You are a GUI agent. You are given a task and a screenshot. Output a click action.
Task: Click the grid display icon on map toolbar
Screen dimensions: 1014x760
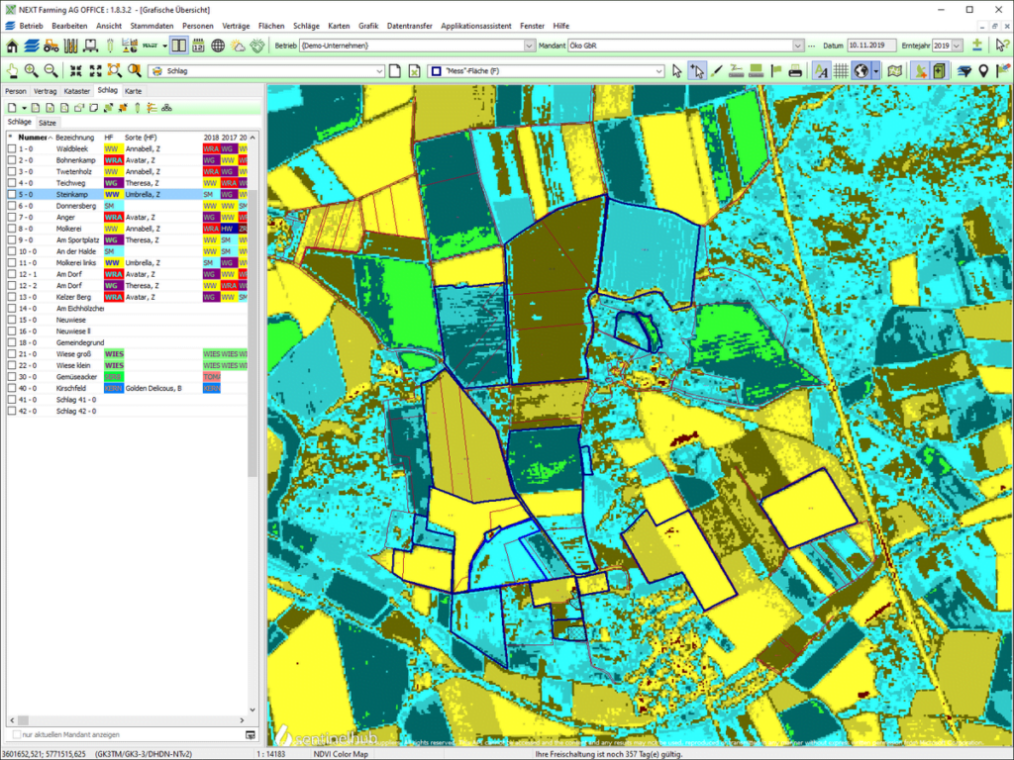840,70
